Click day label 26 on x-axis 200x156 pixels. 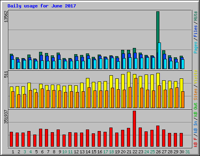click(x=158, y=152)
